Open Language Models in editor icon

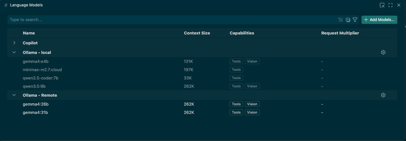pos(382,5)
